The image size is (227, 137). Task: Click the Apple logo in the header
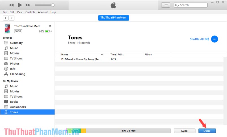coord(113,5)
